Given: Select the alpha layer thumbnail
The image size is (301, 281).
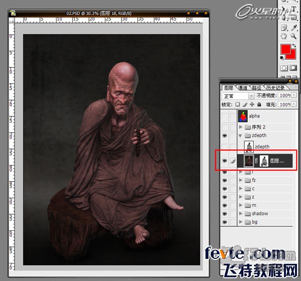Looking at the screenshot, I should 243,116.
